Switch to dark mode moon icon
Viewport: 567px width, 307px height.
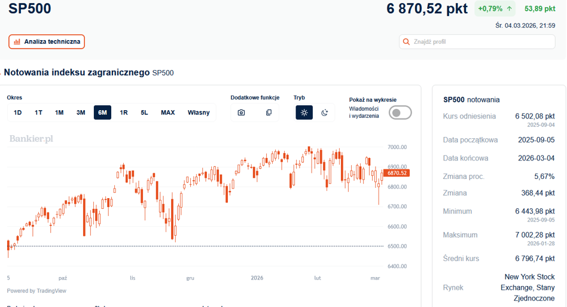point(324,113)
